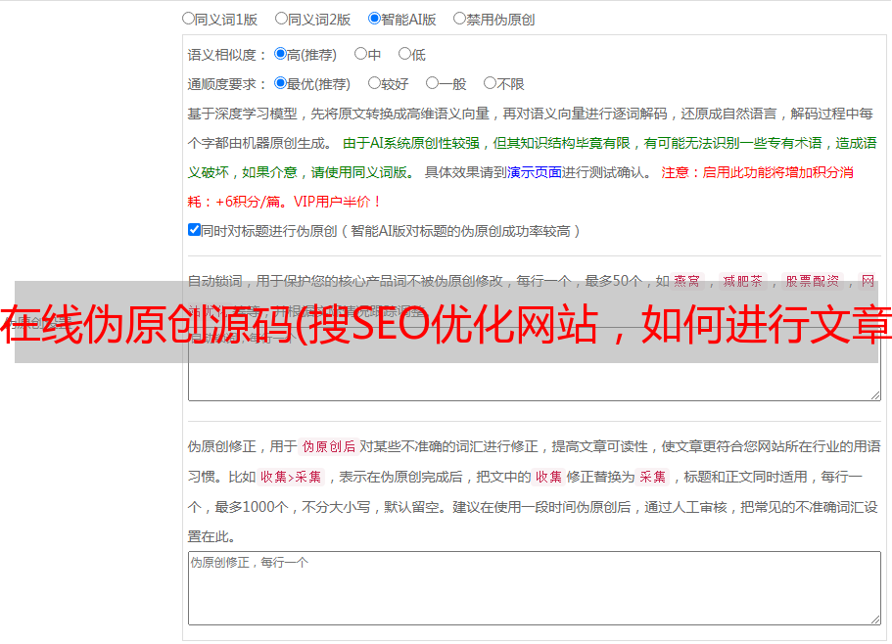Click the 收集>采集 example tag

(x=291, y=477)
